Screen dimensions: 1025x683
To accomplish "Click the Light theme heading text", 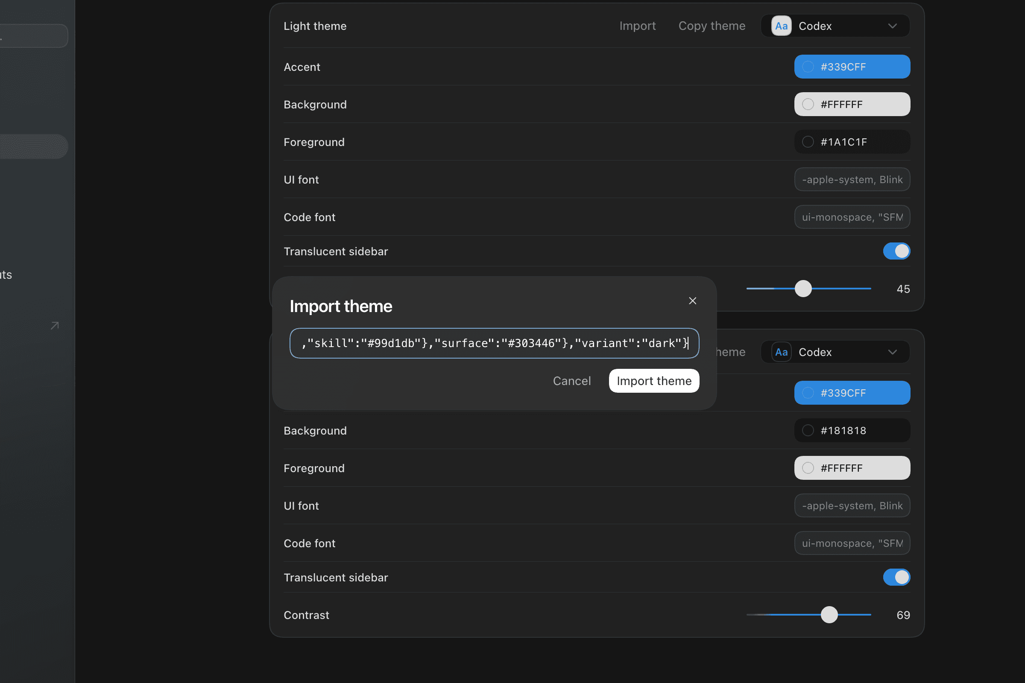I will (x=315, y=26).
